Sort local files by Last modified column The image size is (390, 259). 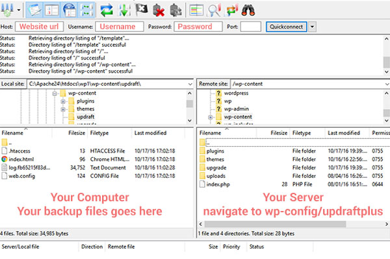[x=150, y=133]
